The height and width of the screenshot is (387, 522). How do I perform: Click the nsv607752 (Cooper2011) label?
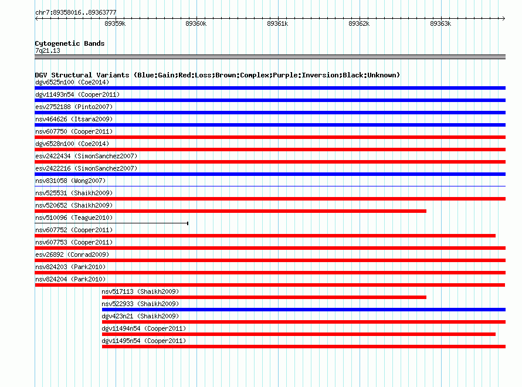[x=74, y=230]
